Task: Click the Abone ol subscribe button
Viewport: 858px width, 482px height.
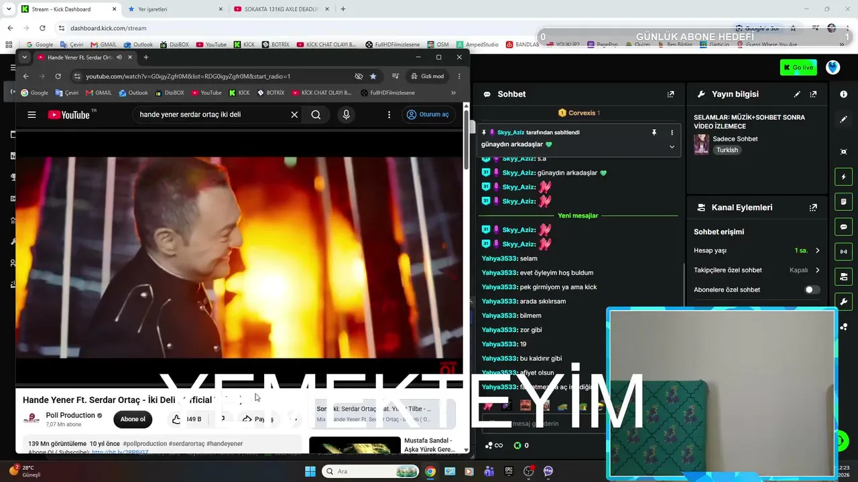Action: click(133, 419)
